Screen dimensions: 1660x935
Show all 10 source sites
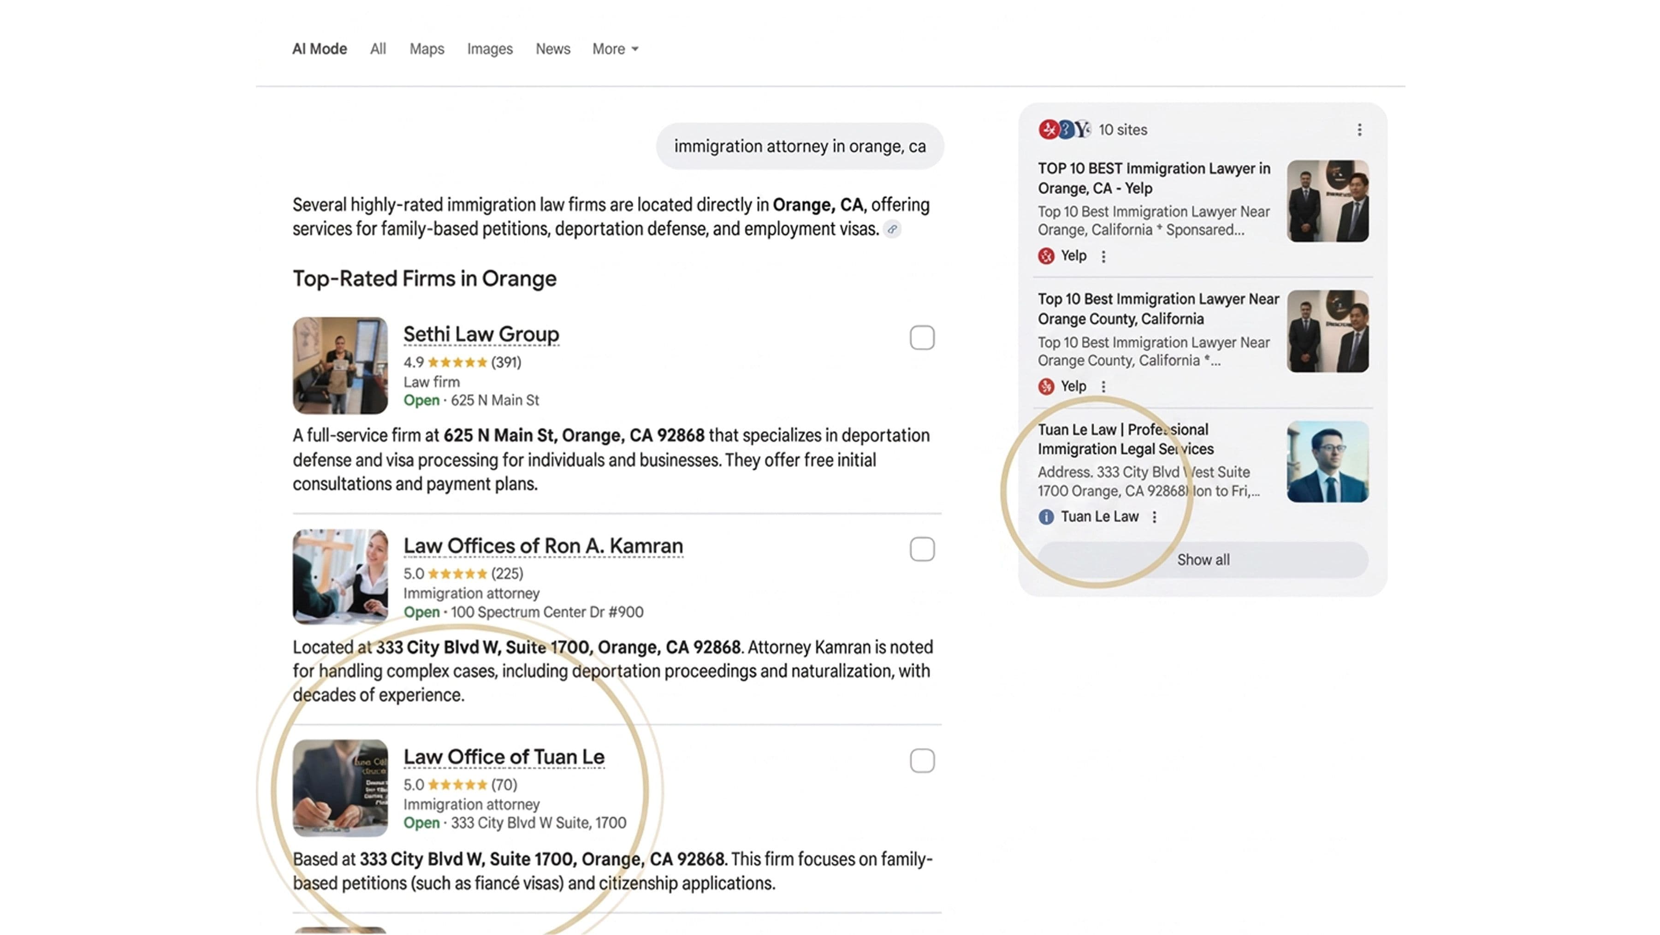(x=1203, y=560)
